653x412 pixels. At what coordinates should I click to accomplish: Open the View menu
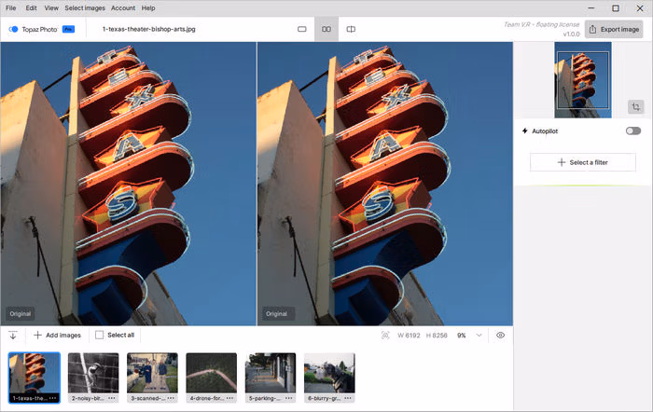[51, 7]
